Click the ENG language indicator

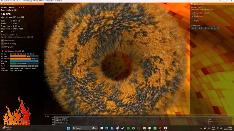tap(214, 128)
